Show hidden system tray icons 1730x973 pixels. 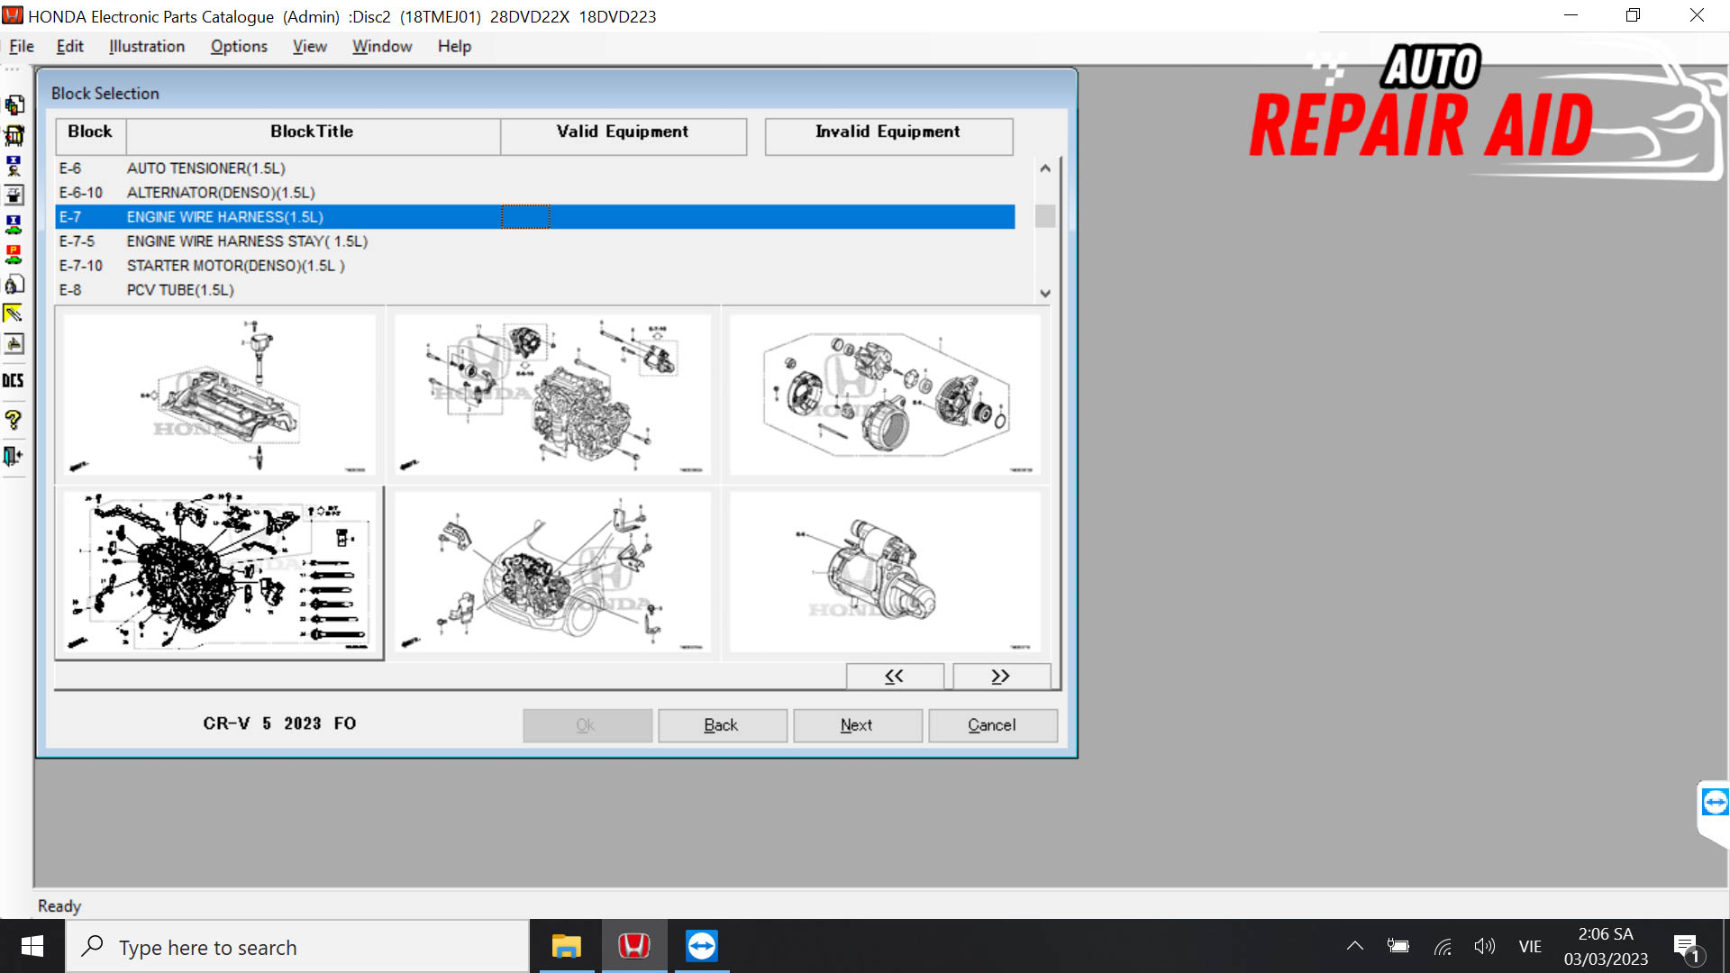pos(1354,947)
